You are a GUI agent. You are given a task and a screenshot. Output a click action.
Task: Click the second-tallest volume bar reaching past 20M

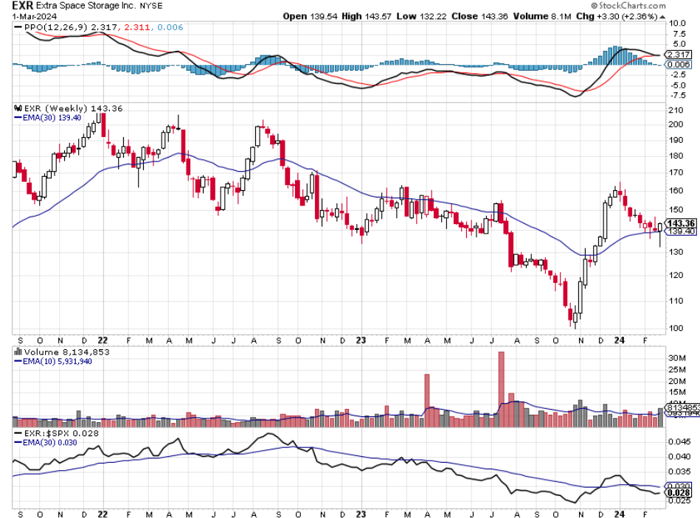pyautogui.click(x=427, y=400)
